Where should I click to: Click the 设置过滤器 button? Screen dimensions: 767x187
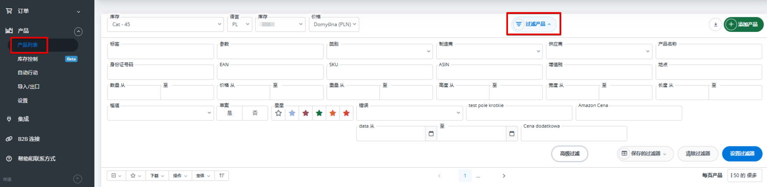(742, 154)
